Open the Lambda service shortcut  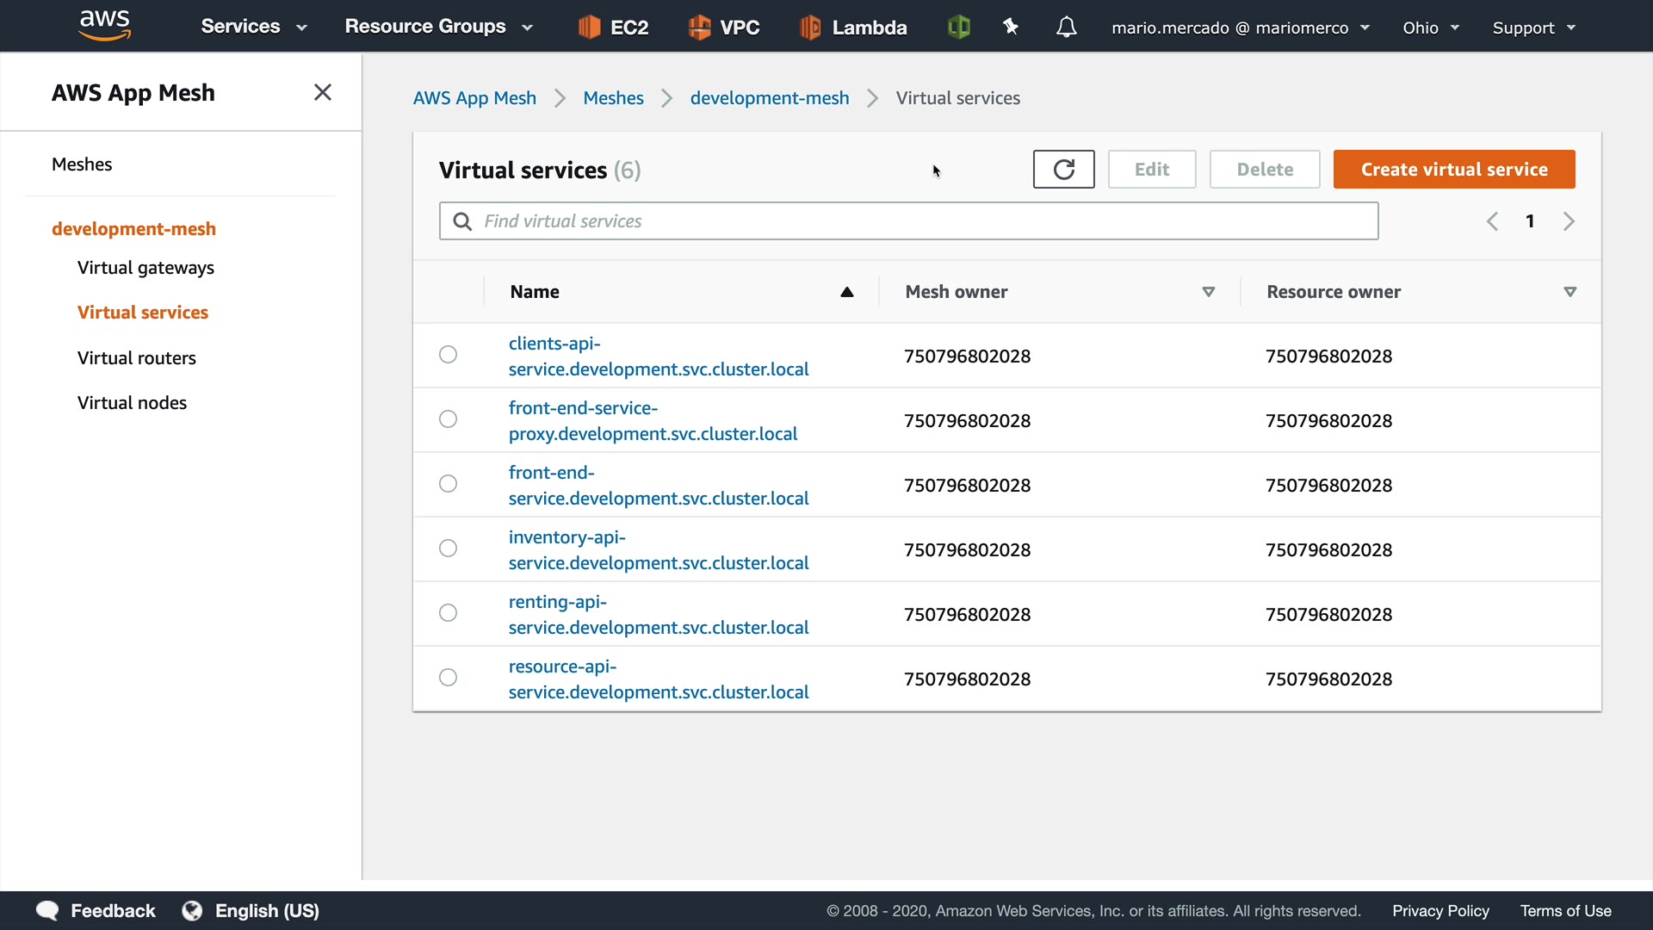853,28
